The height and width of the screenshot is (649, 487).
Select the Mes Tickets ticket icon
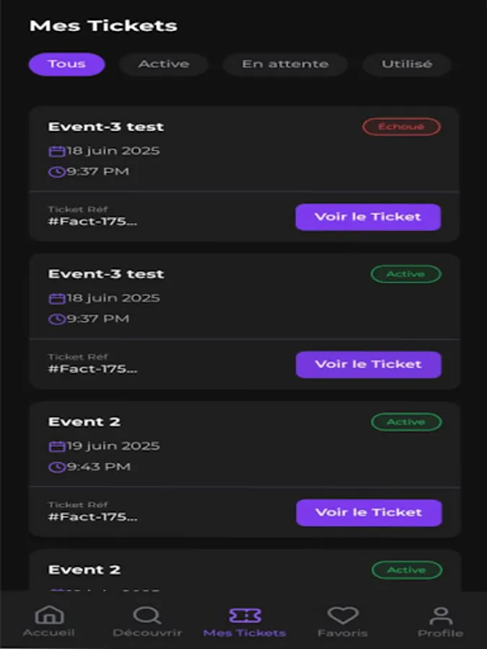pyautogui.click(x=245, y=616)
